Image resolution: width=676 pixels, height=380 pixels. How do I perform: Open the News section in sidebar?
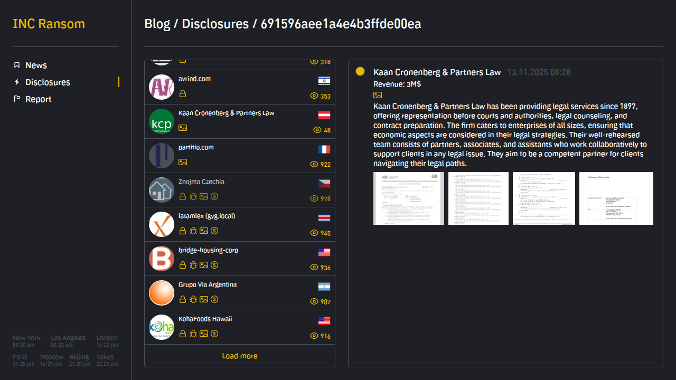click(36, 65)
